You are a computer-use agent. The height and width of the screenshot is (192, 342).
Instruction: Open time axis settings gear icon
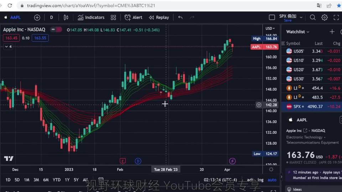click(271, 169)
